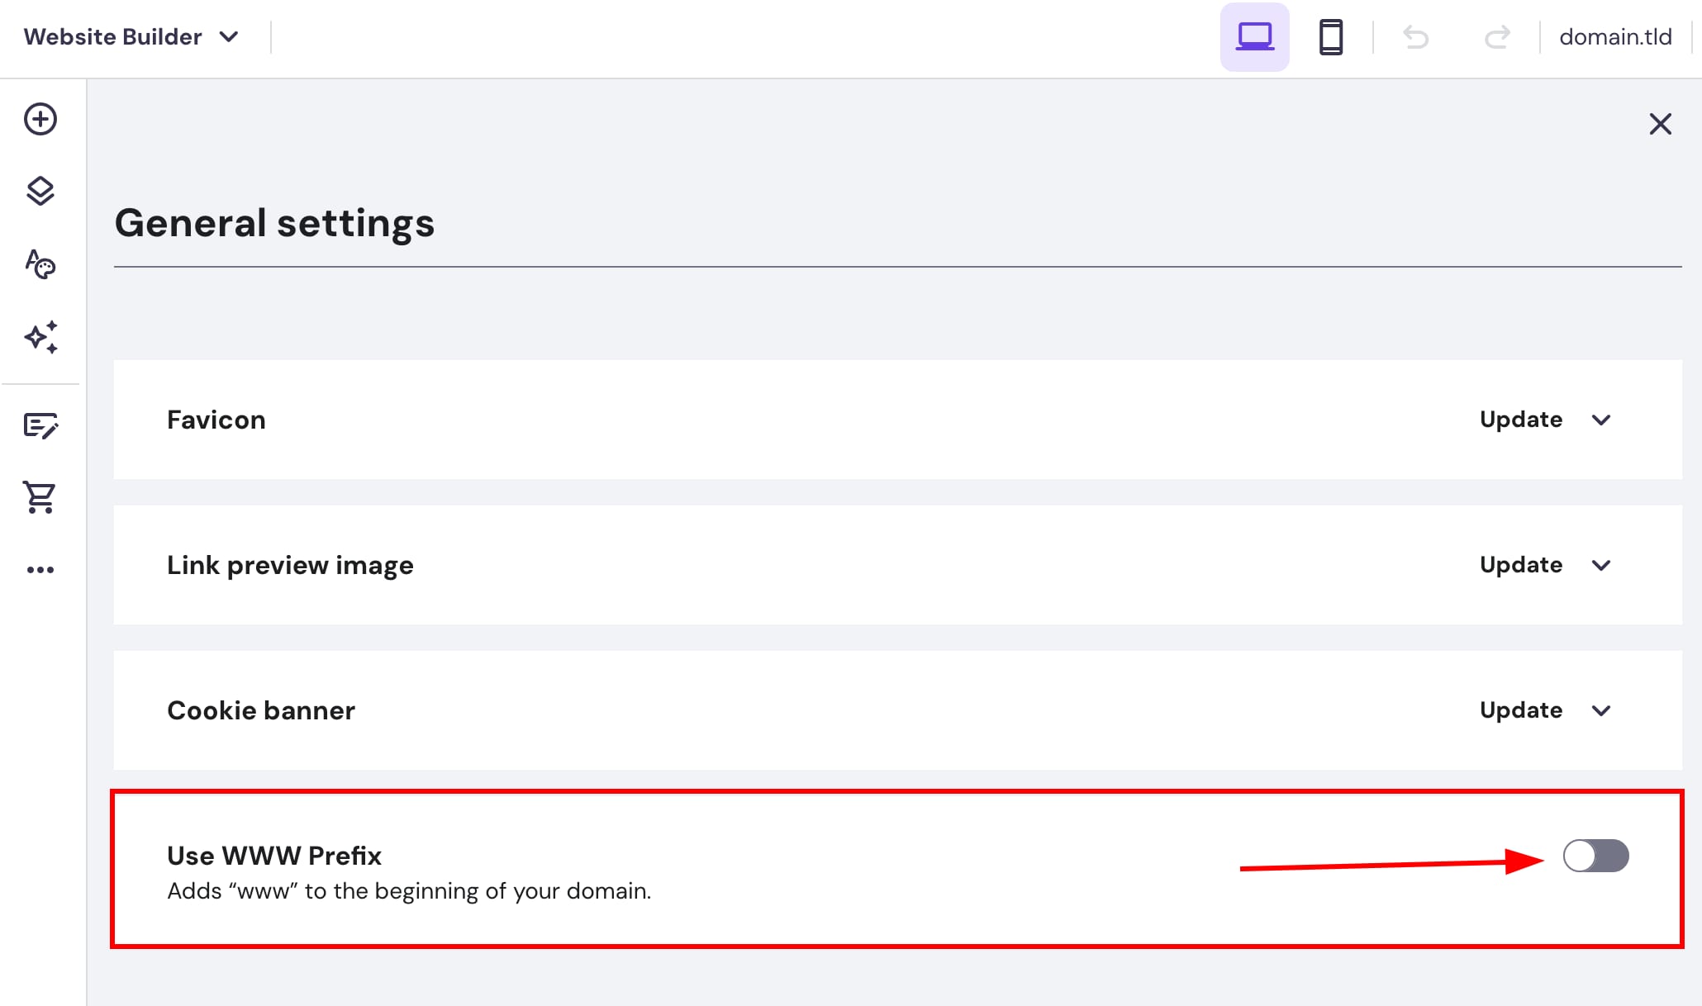Open the Blog posts panel
Viewport: 1702px width, 1006px height.
click(40, 426)
